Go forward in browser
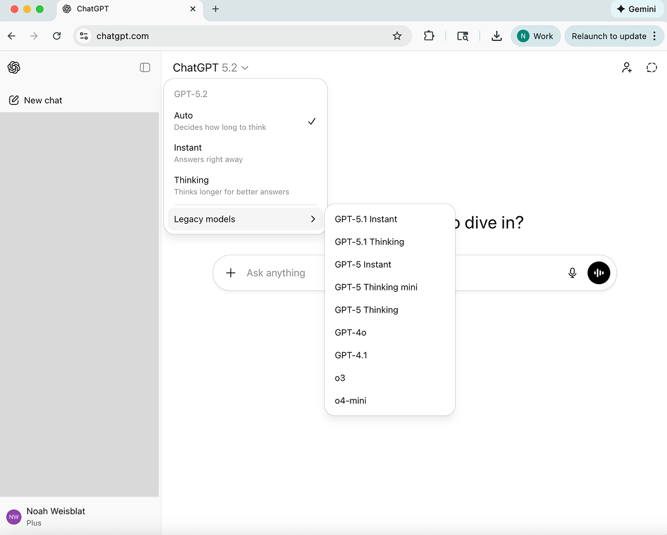667x535 pixels. click(x=34, y=36)
